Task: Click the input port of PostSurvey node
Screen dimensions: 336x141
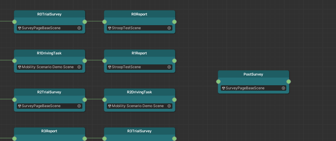Action: 218,82
